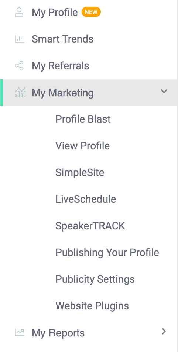Choose View Profile
The height and width of the screenshot is (352, 178).
(82, 146)
